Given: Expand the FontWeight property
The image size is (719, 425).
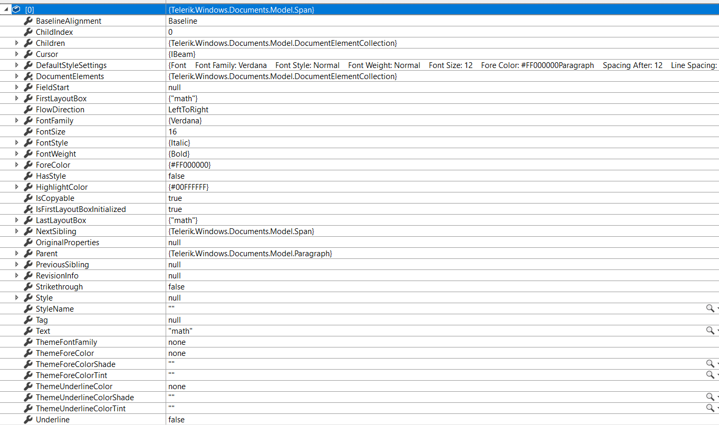Looking at the screenshot, I should click(16, 154).
